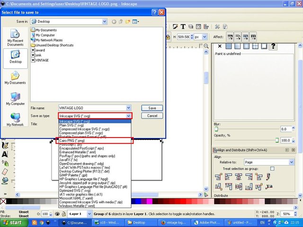
Task: Select Linear gradient paint icon
Action: click(237, 46)
